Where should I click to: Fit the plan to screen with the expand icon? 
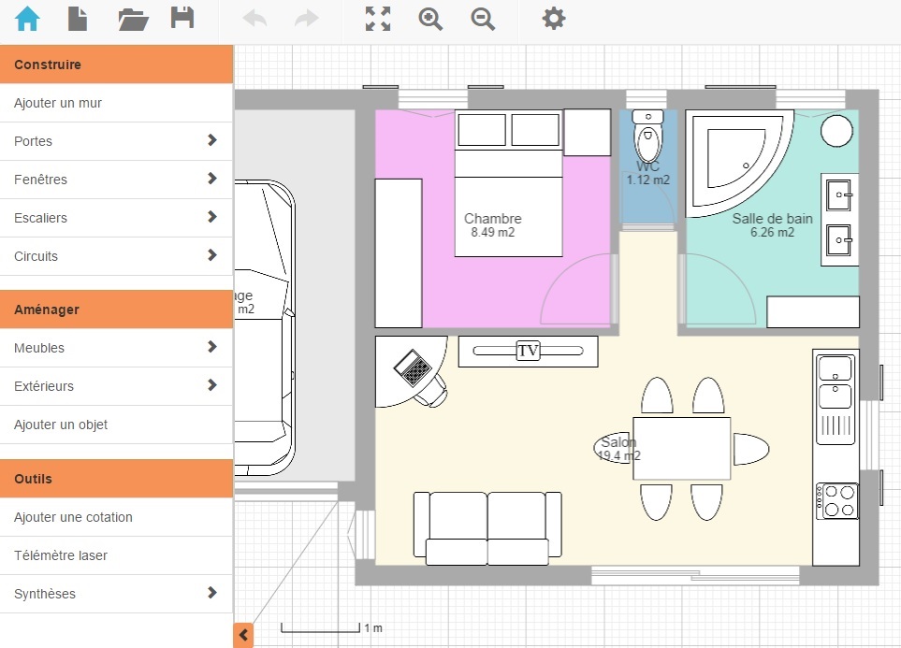pos(377,18)
